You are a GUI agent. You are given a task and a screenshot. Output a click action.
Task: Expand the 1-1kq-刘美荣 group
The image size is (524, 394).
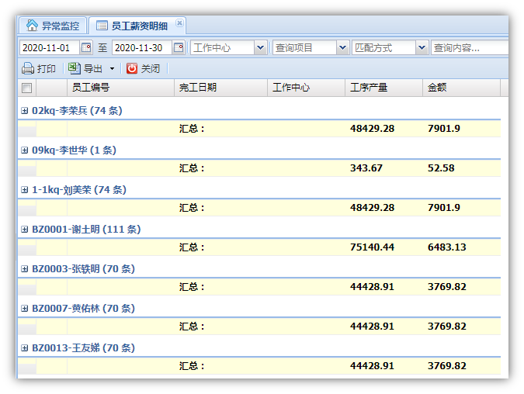(x=24, y=190)
